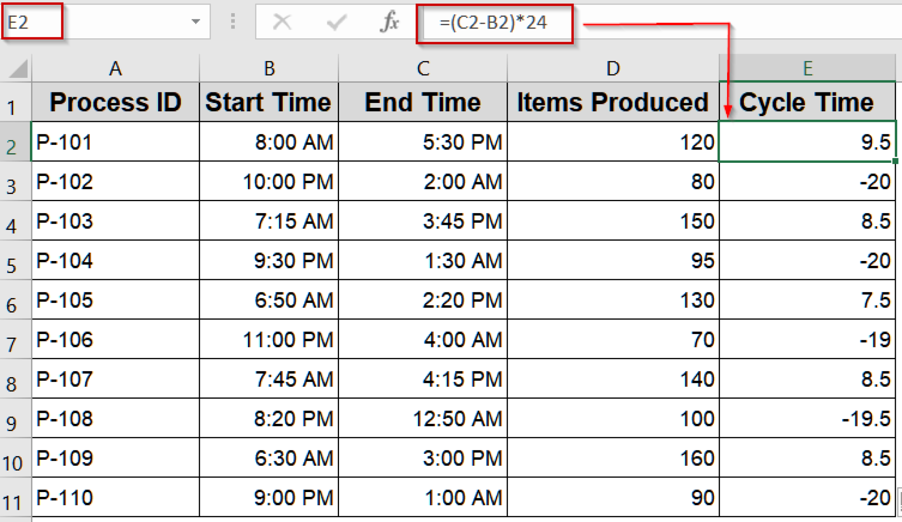Select column header E

[x=808, y=68]
